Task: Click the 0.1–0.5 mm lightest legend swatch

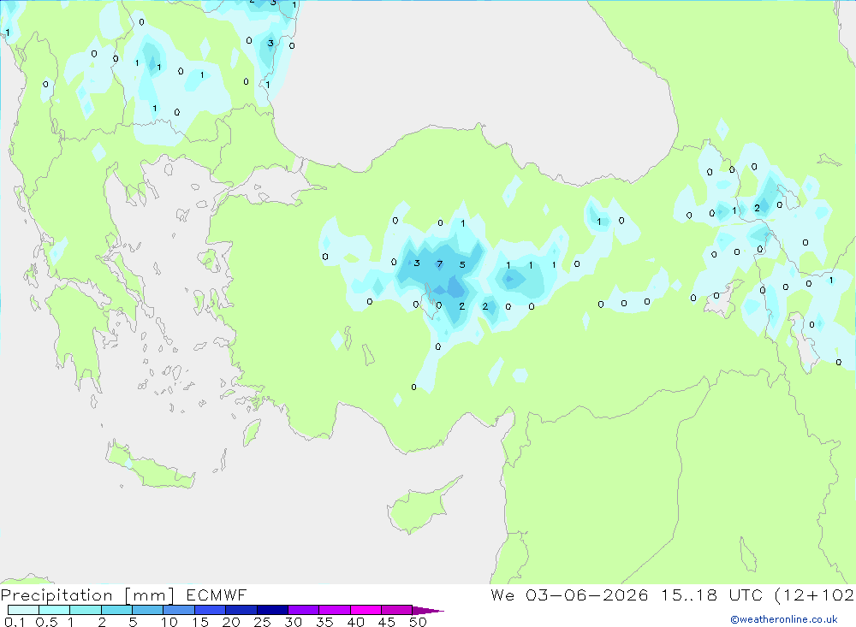Action: tap(23, 610)
